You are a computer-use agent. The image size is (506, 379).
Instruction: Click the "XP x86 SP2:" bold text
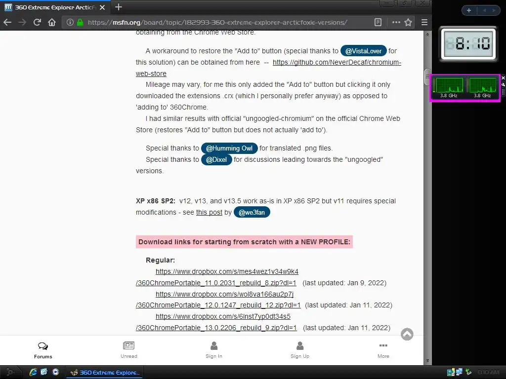tap(156, 201)
